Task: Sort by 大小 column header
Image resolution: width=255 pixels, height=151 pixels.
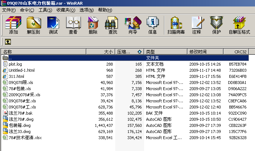Action: pyautogui.click(x=100, y=52)
